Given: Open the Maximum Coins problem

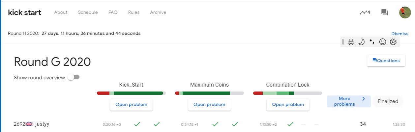Looking at the screenshot, I should click(x=209, y=105).
